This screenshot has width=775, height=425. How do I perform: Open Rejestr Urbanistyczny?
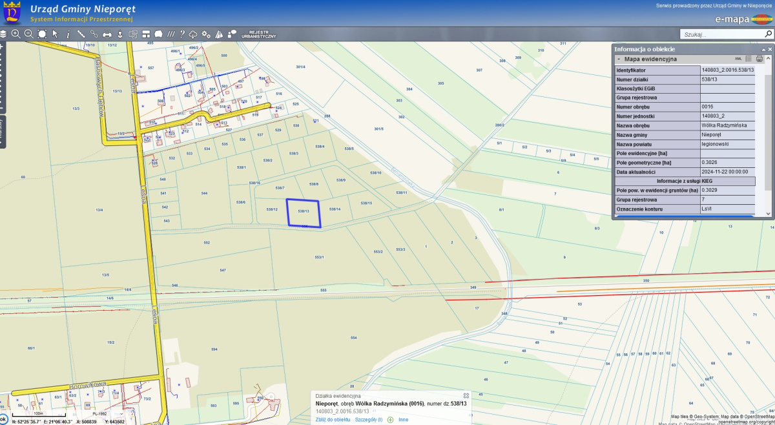tap(258, 34)
